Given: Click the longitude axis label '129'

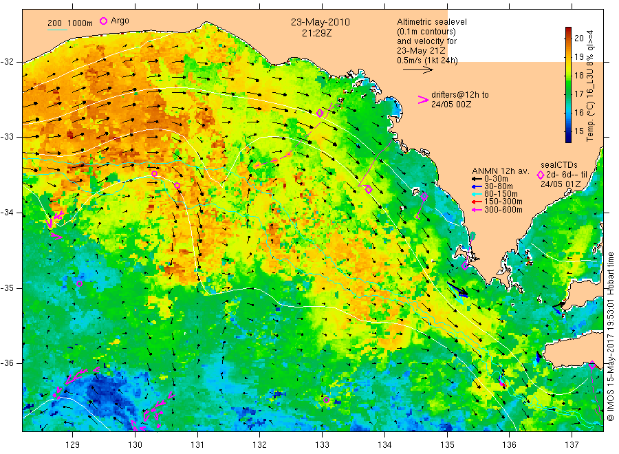Looking at the screenshot, I should [73, 445].
